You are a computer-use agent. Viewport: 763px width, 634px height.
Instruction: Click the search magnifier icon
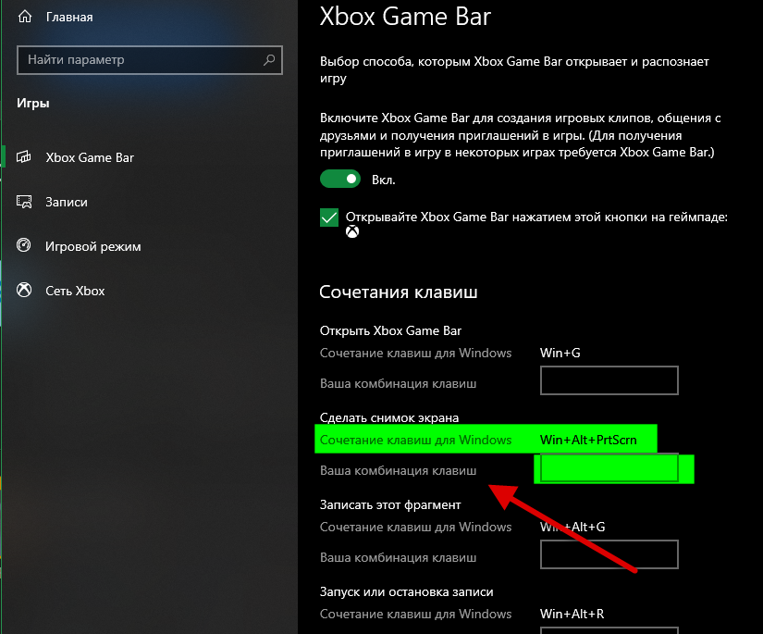click(x=269, y=60)
